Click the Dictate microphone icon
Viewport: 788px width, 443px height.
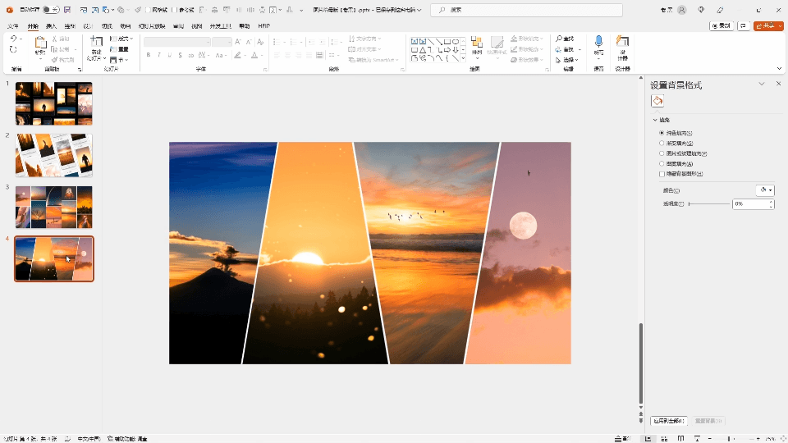click(598, 42)
